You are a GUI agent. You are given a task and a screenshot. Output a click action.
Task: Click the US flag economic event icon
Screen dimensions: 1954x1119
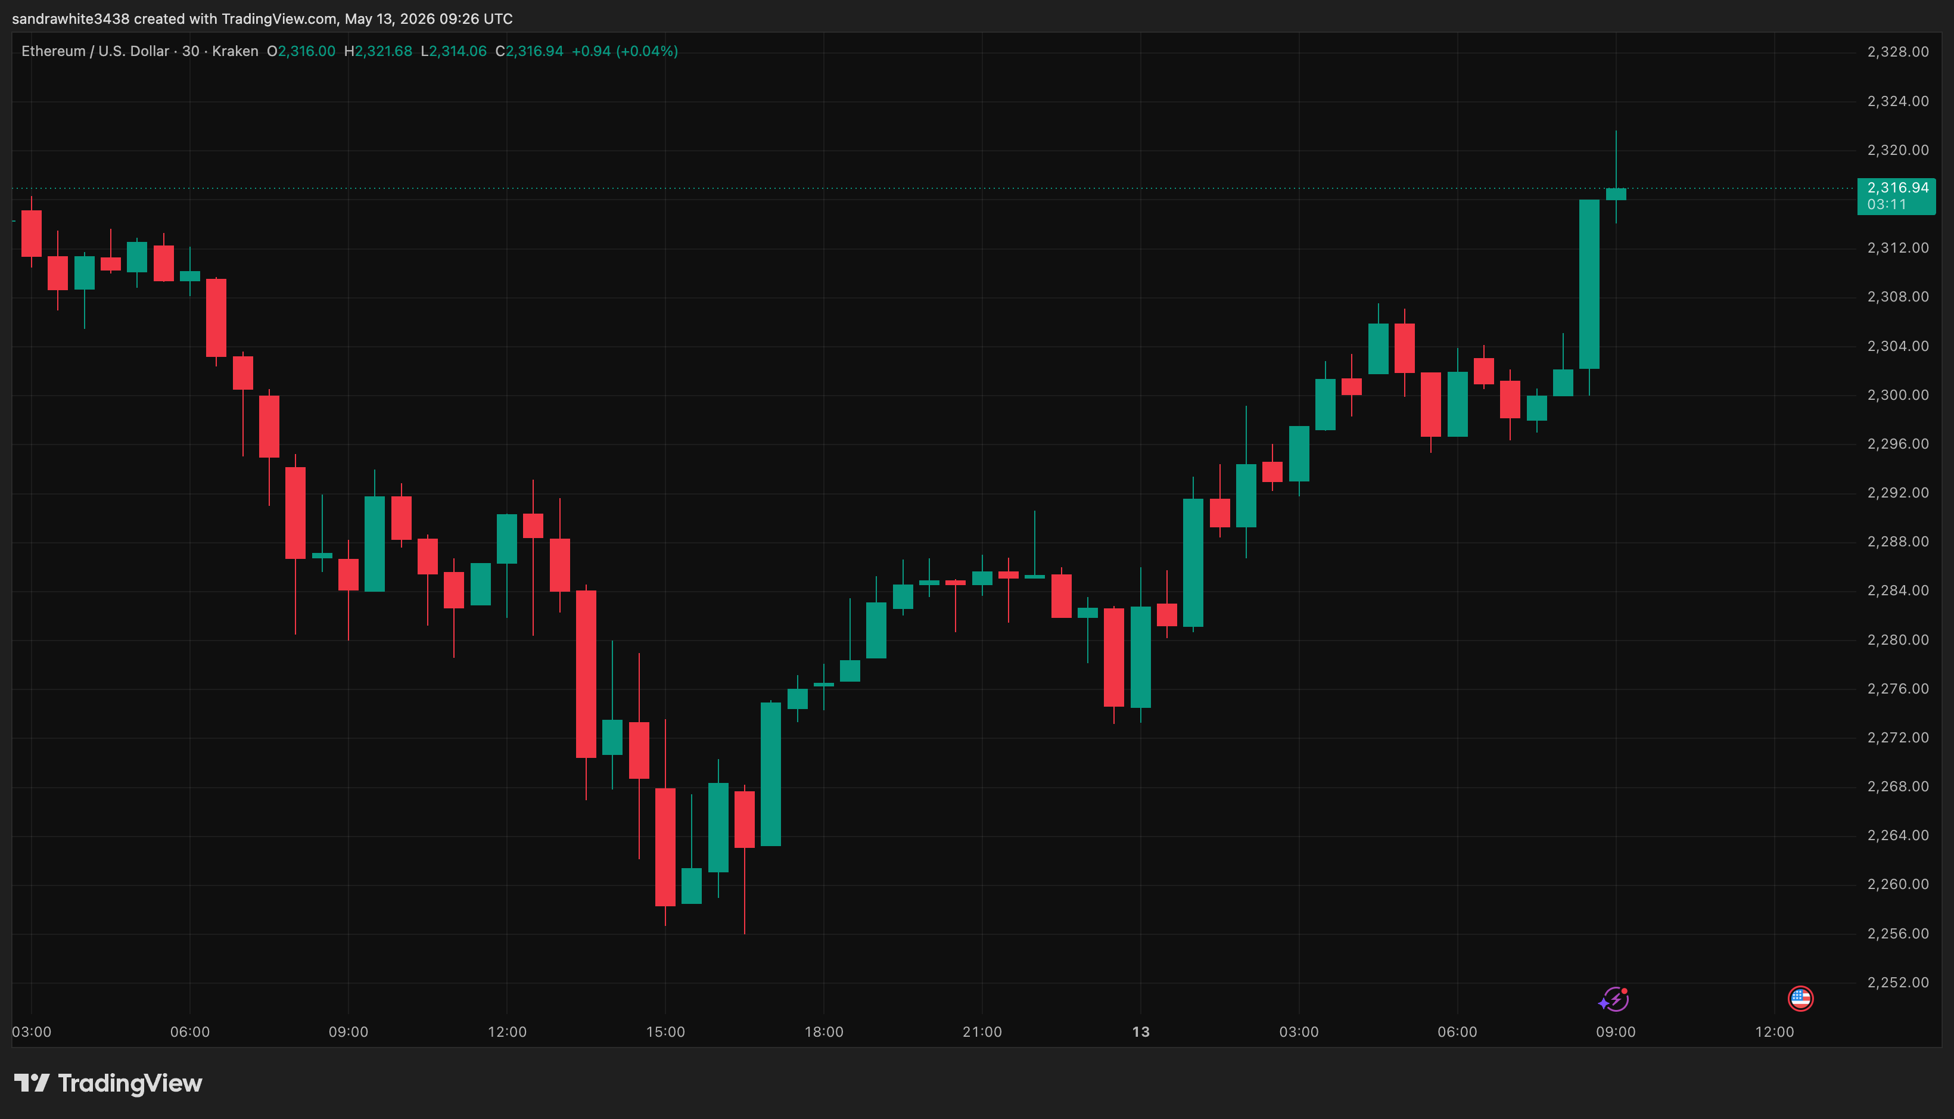click(x=1800, y=998)
